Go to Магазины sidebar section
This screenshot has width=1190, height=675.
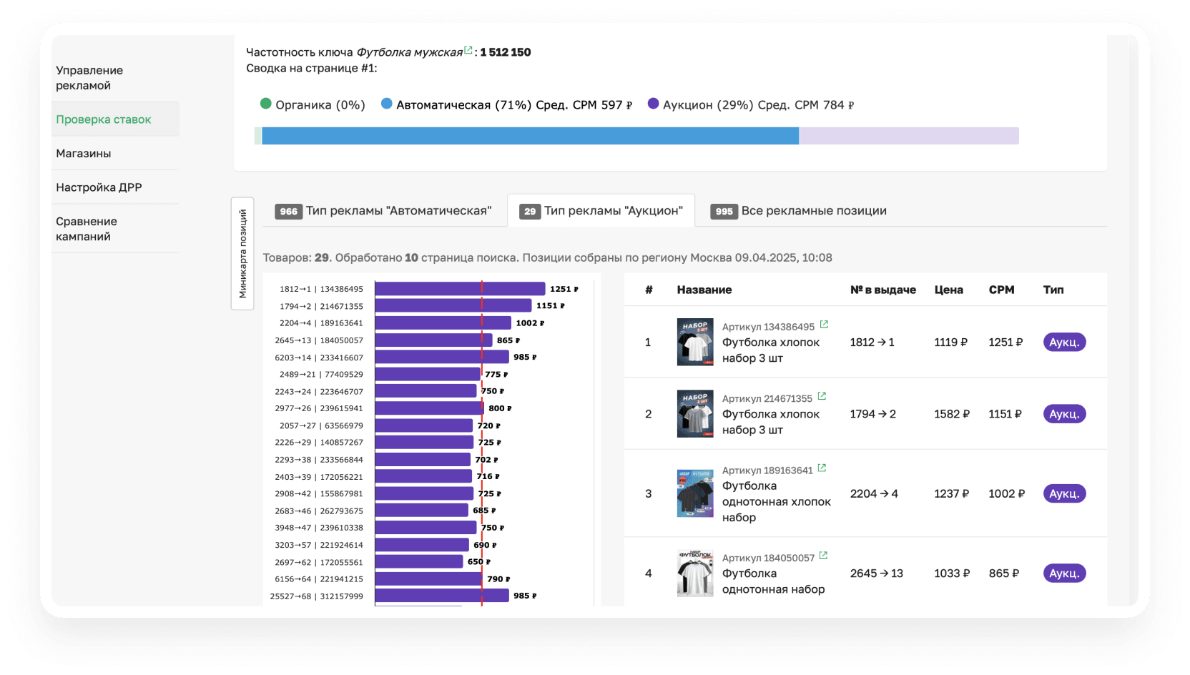tap(84, 154)
